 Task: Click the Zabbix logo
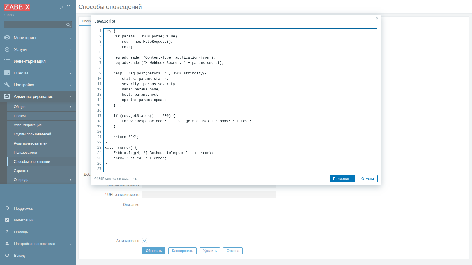[x=17, y=7]
